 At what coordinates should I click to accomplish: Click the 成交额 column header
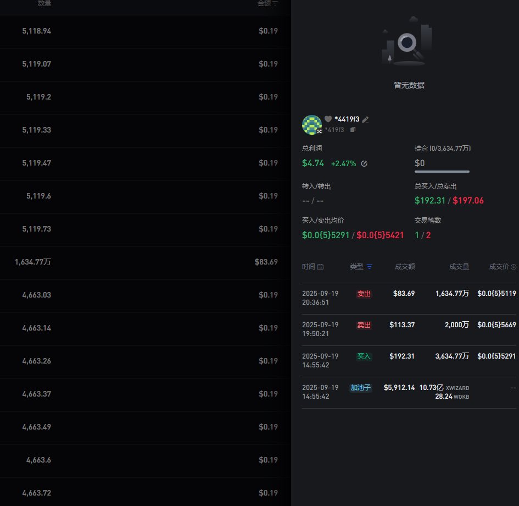pos(405,267)
